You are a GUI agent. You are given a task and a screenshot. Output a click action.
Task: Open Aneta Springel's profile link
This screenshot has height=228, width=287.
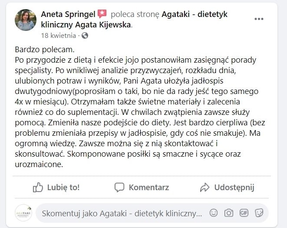click(69, 14)
